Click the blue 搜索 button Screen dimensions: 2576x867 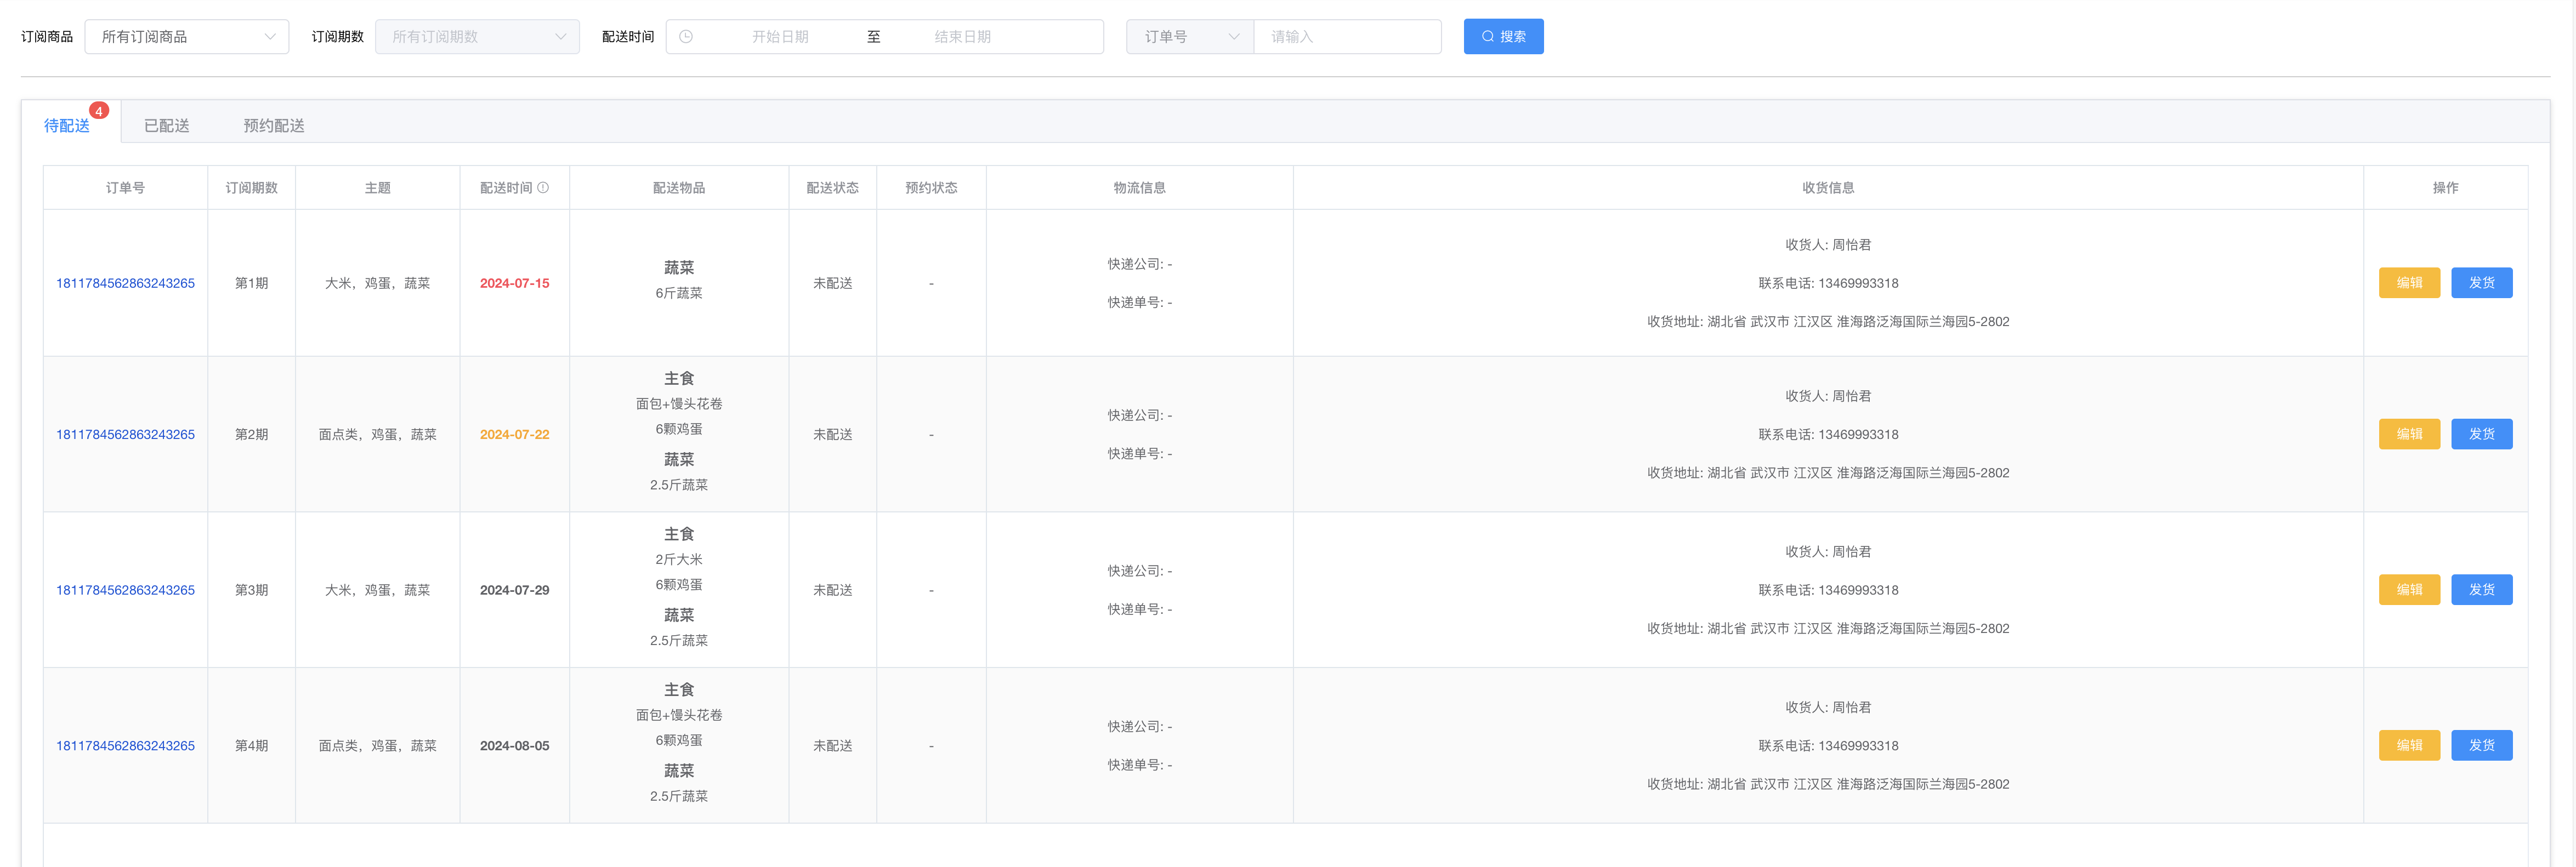[1503, 37]
